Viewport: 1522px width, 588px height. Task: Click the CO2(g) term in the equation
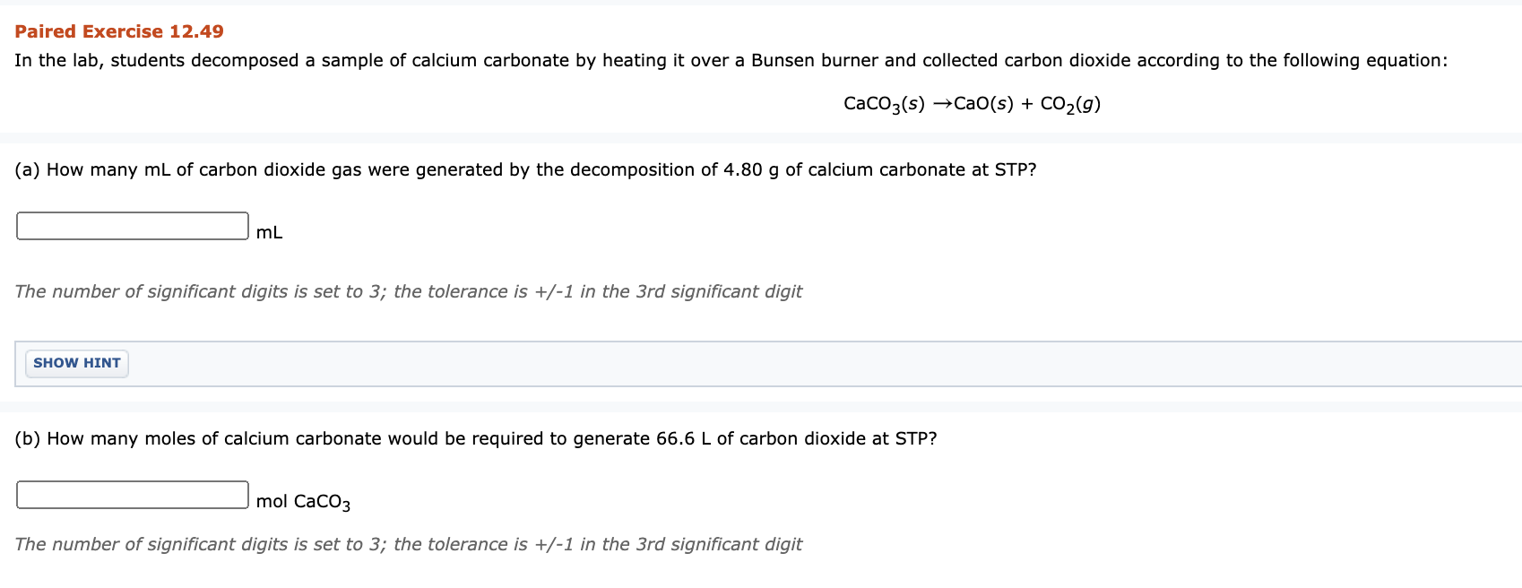[x=1070, y=102]
